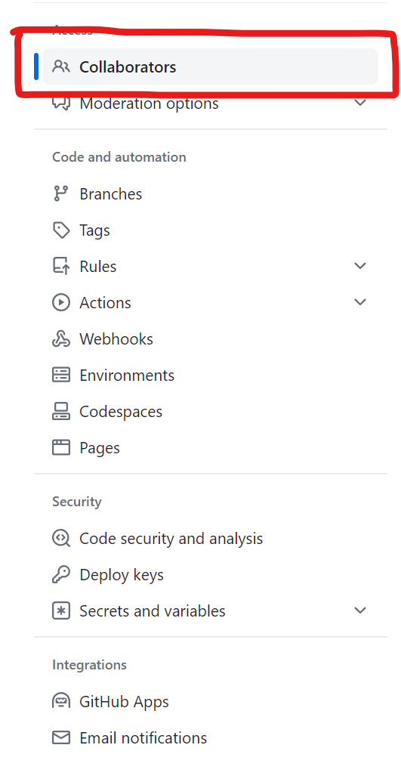This screenshot has width=401, height=782.
Task: Expand Secrets and variables chevron
Action: pyautogui.click(x=360, y=610)
